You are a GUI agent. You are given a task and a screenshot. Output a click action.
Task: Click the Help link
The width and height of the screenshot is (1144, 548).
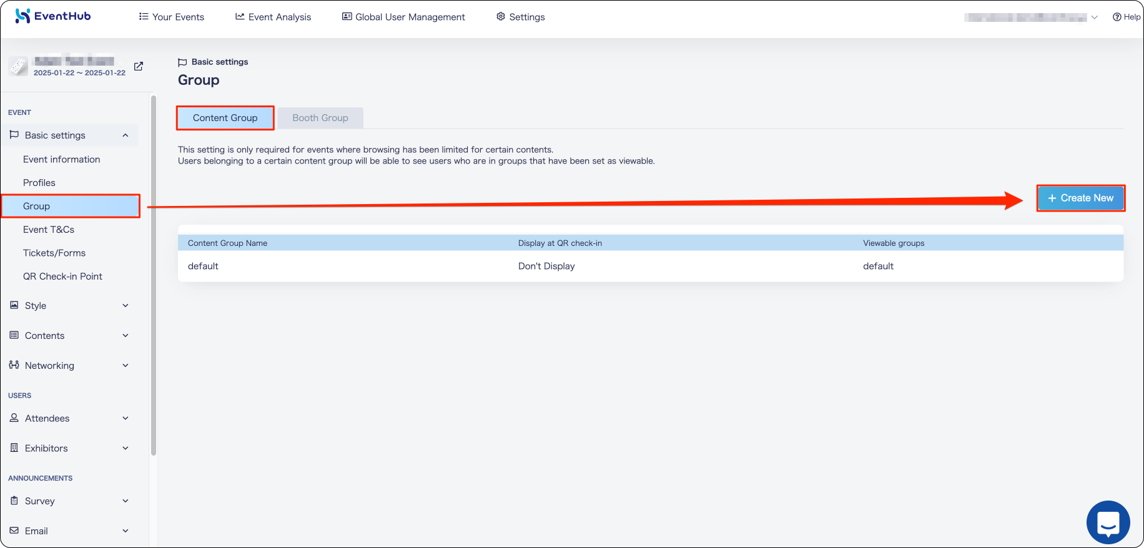(1127, 17)
